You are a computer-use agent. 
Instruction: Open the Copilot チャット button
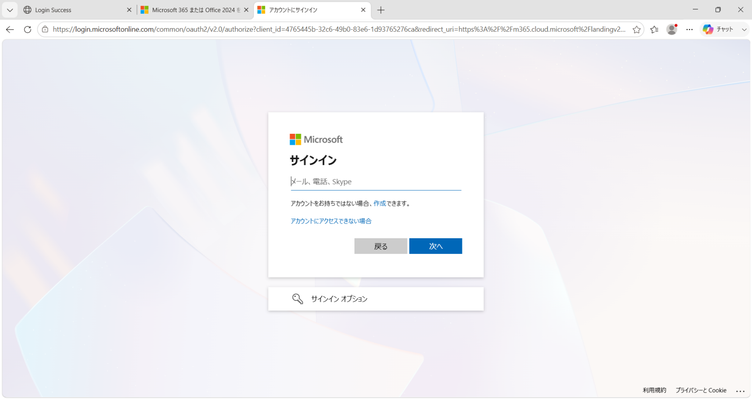719,29
